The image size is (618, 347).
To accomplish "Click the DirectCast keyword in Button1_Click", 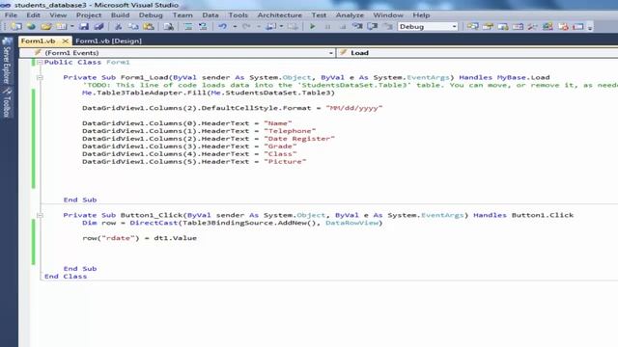I will tap(154, 223).
